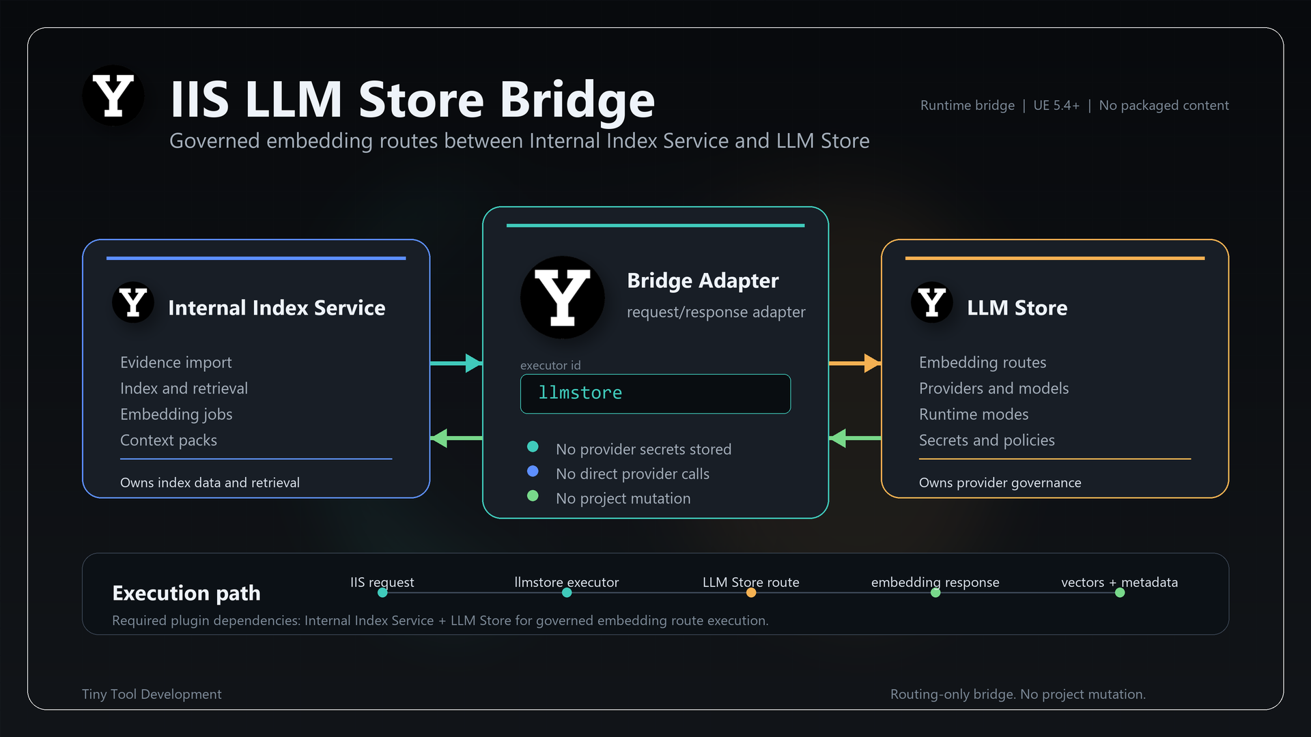Select the orange LLM Store route node
Image resolution: width=1311 pixels, height=737 pixels.
751,593
